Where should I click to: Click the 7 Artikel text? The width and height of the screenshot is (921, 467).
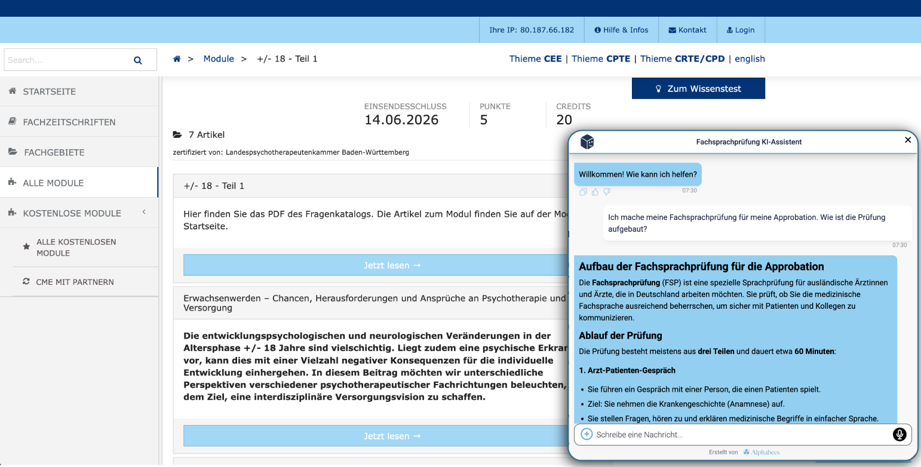[x=207, y=135]
